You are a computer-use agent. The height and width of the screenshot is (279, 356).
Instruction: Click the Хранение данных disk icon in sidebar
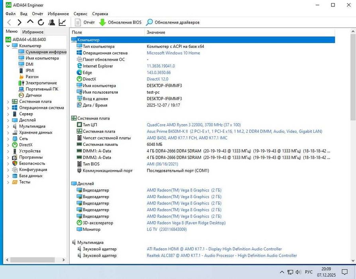pyautogui.click(x=15, y=132)
